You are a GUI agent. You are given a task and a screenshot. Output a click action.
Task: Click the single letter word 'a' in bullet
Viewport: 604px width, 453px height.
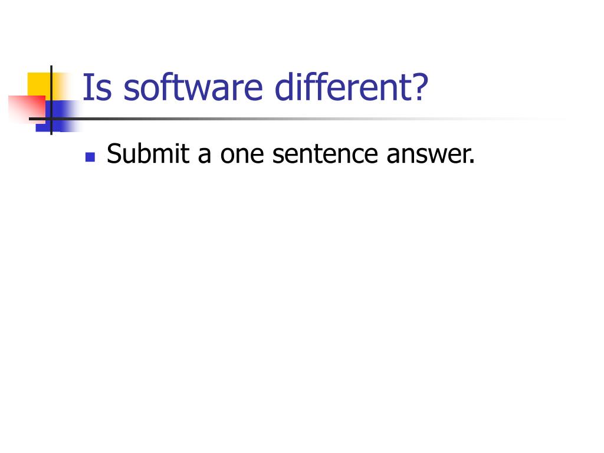[205, 156]
